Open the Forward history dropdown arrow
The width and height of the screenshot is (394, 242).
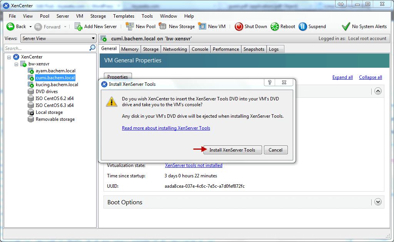(x=65, y=27)
